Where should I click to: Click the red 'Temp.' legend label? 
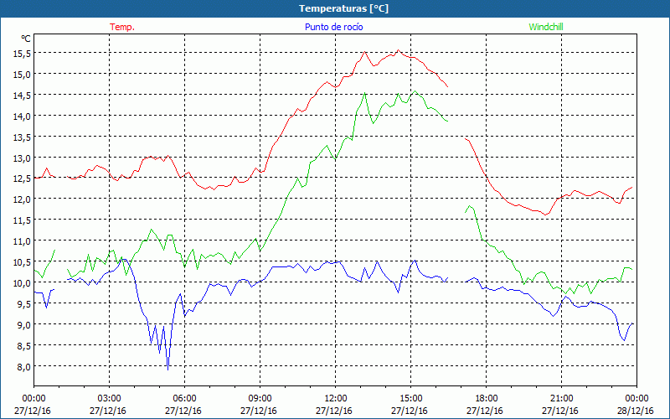point(122,27)
